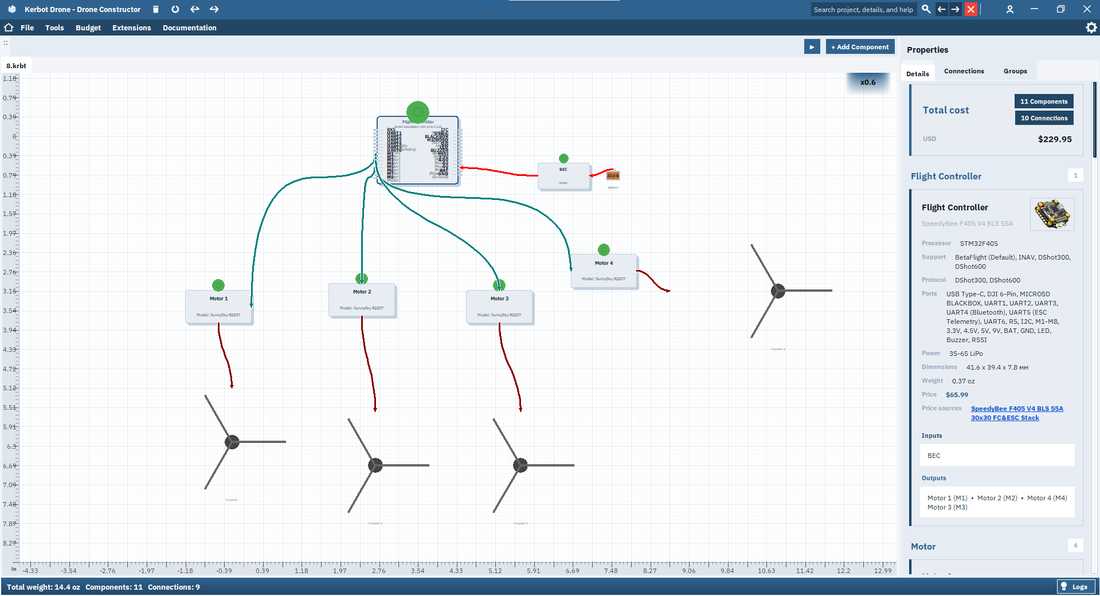Screen dimensions: 1100x596
Task: Select the Details tab
Action: [918, 73]
